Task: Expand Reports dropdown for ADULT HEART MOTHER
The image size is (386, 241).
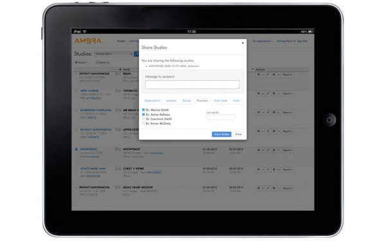Action: point(288,188)
